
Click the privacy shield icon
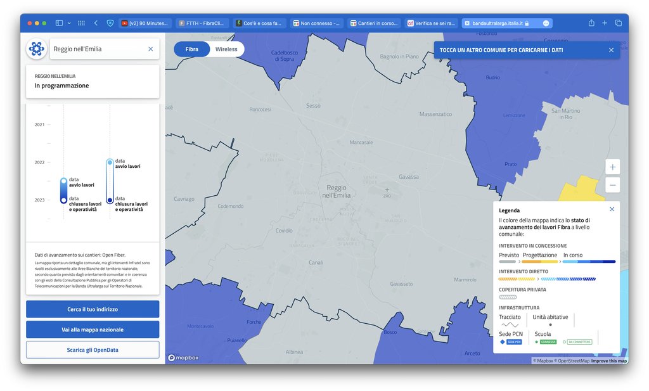110,23
